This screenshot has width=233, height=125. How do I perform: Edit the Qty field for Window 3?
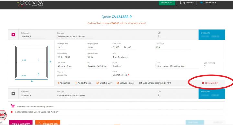click(162, 95)
